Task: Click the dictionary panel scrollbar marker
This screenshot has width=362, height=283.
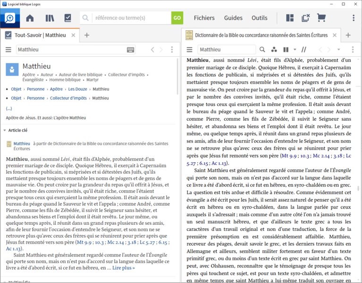Action: [358, 188]
